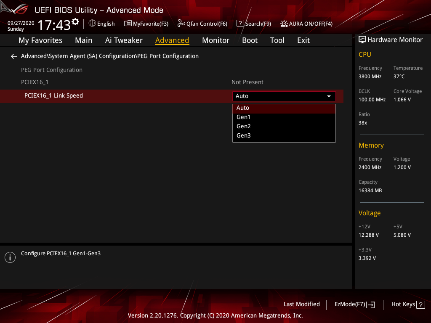This screenshot has height=323, width=431.
Task: Pick Gen3 from the dropdown list
Action: click(x=284, y=136)
